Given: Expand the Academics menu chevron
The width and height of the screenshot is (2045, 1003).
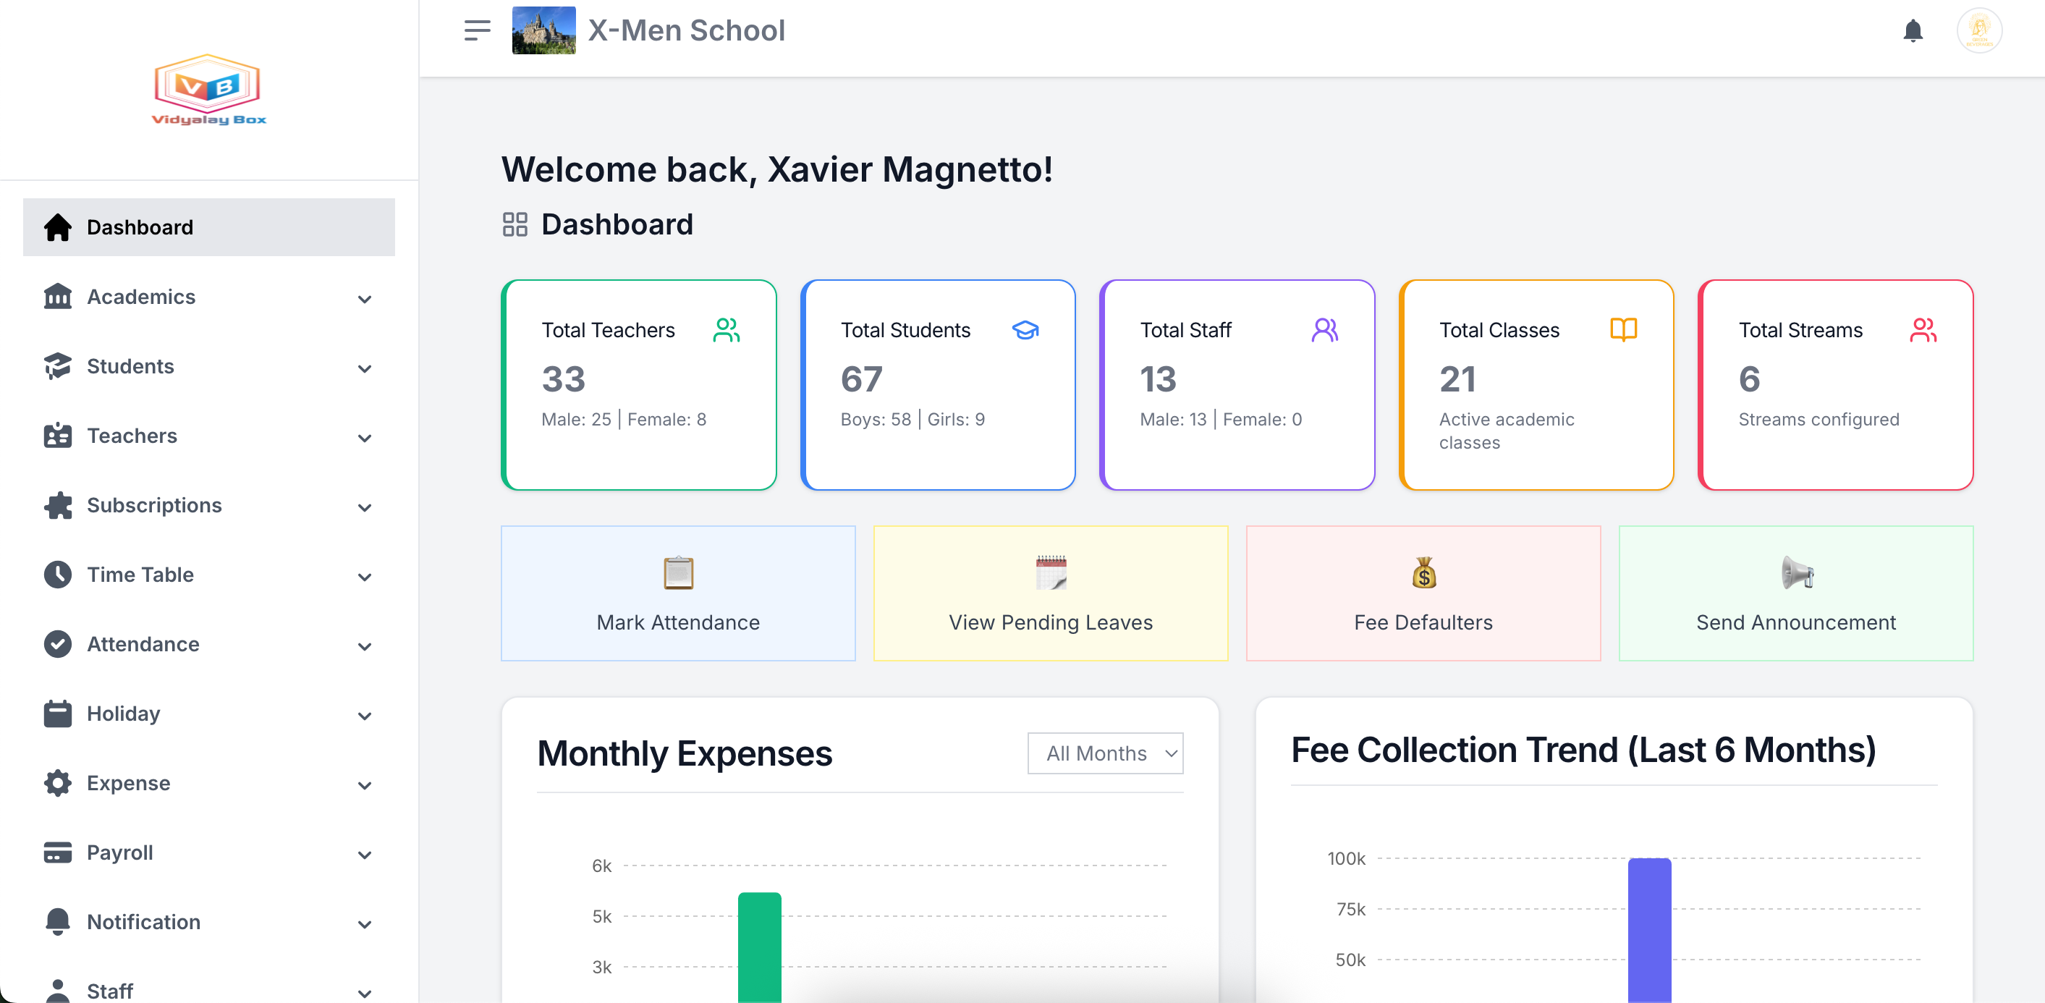Looking at the screenshot, I should [x=365, y=300].
